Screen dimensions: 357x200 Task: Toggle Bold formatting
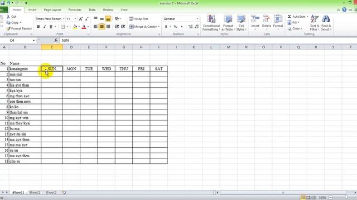pos(38,27)
